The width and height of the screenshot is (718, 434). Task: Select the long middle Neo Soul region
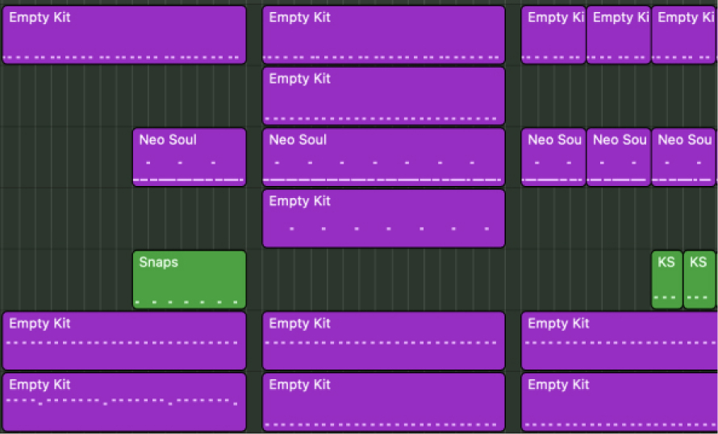(x=384, y=157)
